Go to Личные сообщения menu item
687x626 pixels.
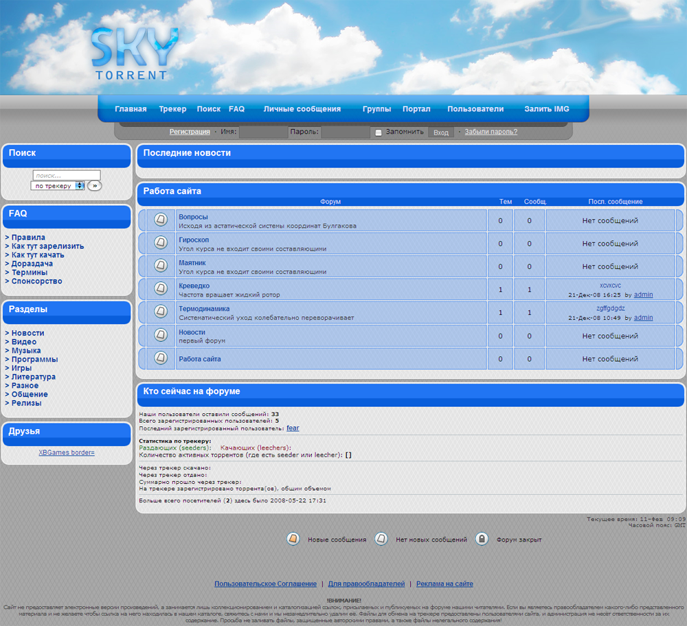point(302,109)
